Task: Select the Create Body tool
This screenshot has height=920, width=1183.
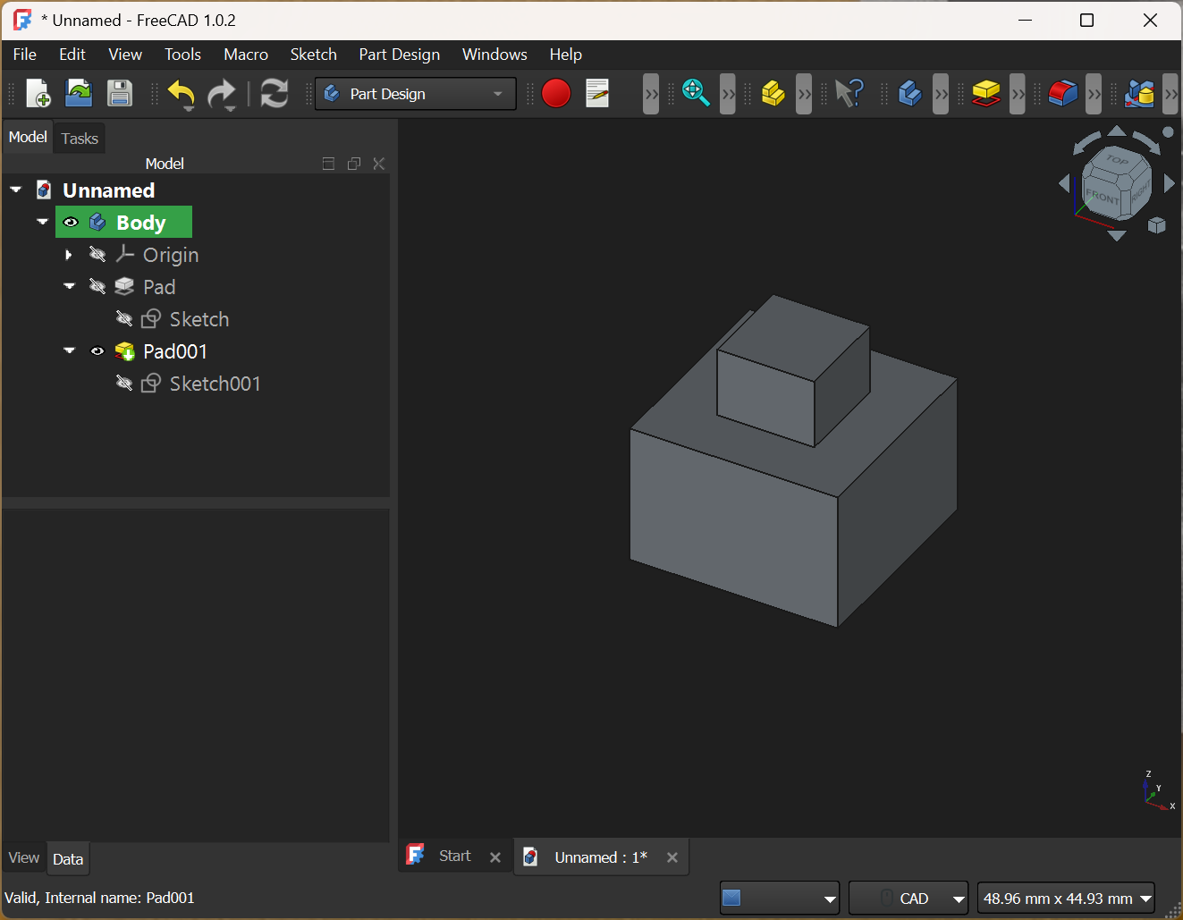Action: point(909,93)
